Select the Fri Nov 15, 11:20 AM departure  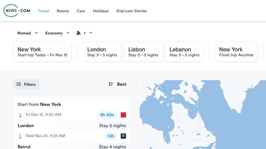(44, 115)
